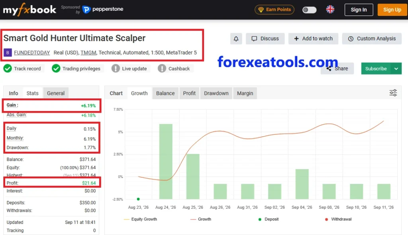
Task: Click the purple B user avatar
Action: coord(8,53)
